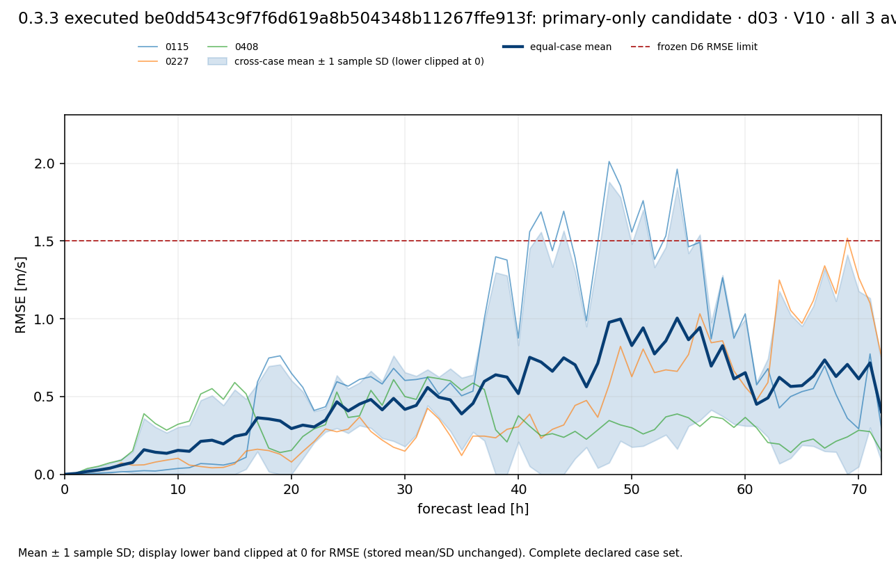Viewport: 896px width, 565px height.
Task: Click the 60 x-axis tick label
Action: tap(745, 489)
